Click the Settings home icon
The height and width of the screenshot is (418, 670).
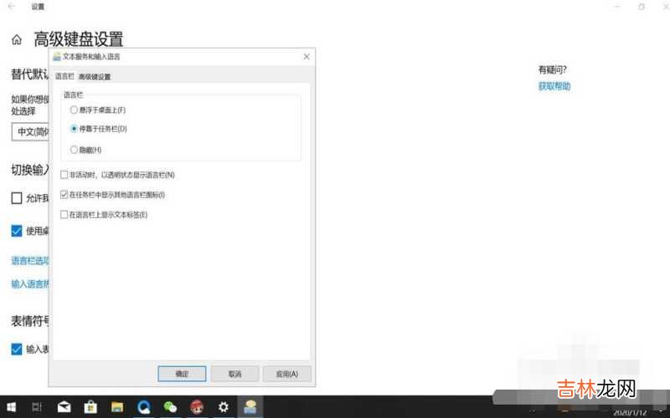[16, 39]
